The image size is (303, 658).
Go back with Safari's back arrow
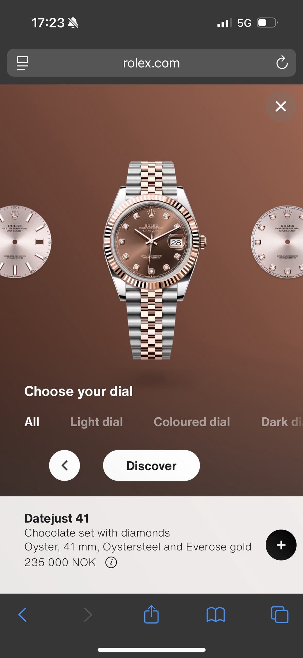22,615
